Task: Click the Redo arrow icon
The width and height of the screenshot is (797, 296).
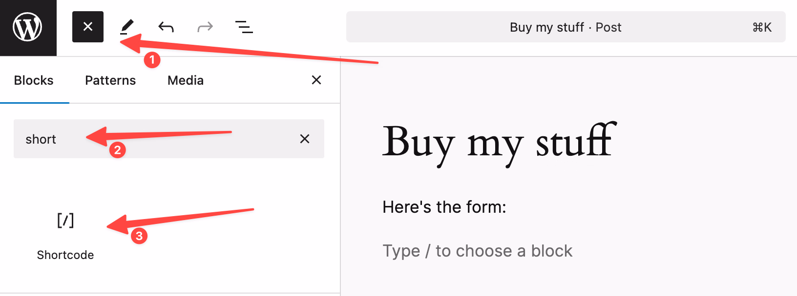Action: point(205,27)
